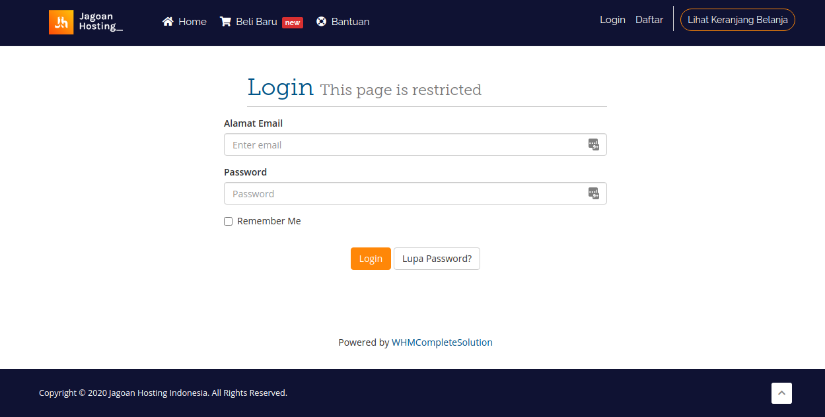Click the Login link in top navigation
The image size is (825, 417).
pyautogui.click(x=612, y=20)
